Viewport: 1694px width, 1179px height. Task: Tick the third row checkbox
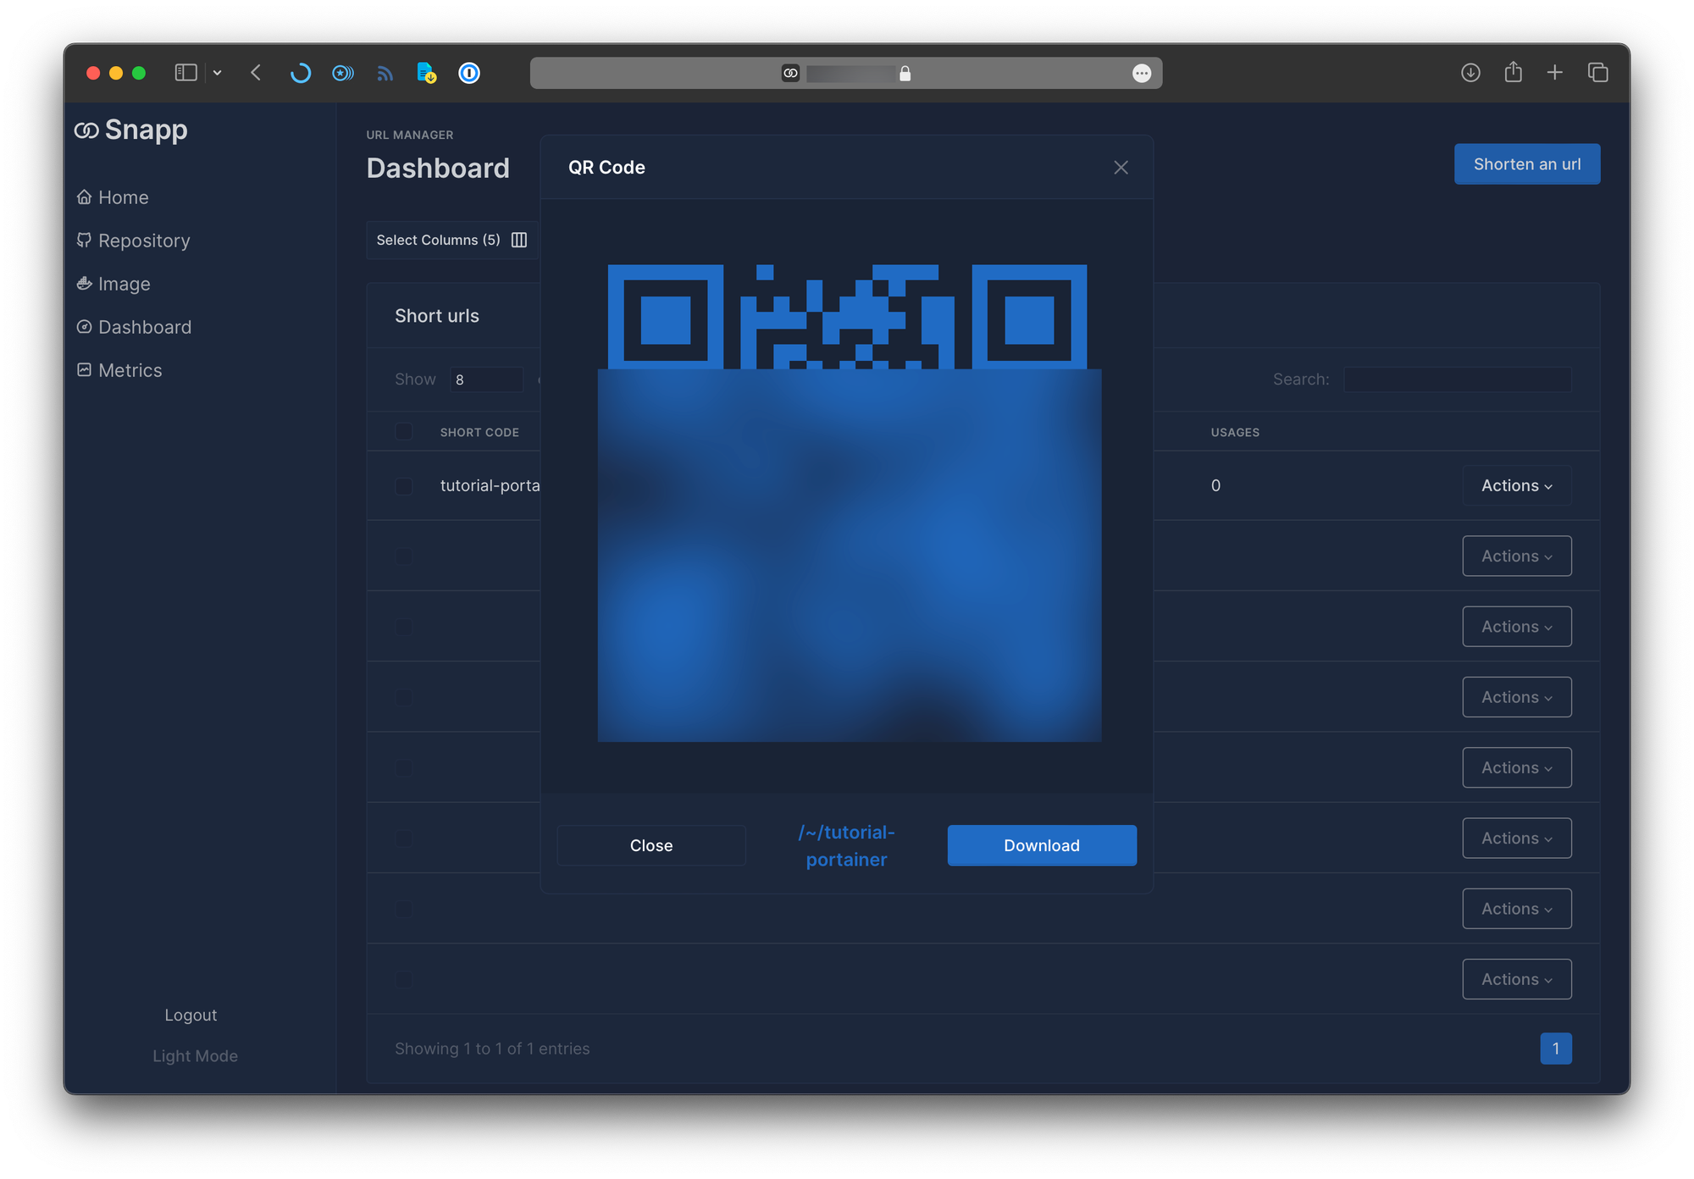404,627
